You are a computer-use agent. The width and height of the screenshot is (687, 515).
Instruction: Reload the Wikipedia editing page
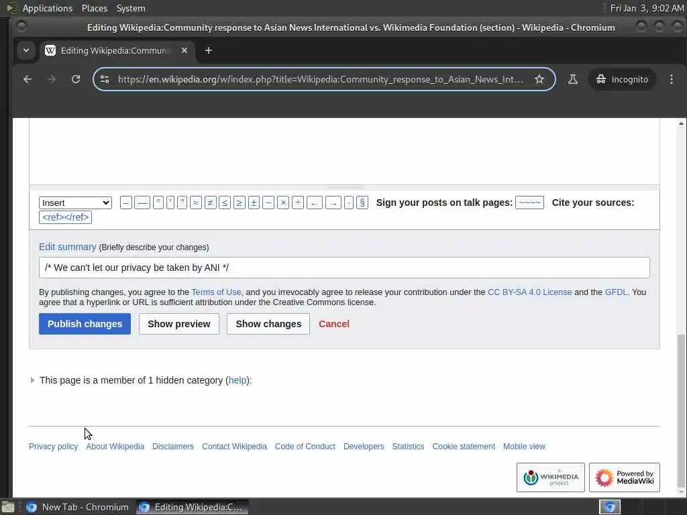(x=76, y=79)
